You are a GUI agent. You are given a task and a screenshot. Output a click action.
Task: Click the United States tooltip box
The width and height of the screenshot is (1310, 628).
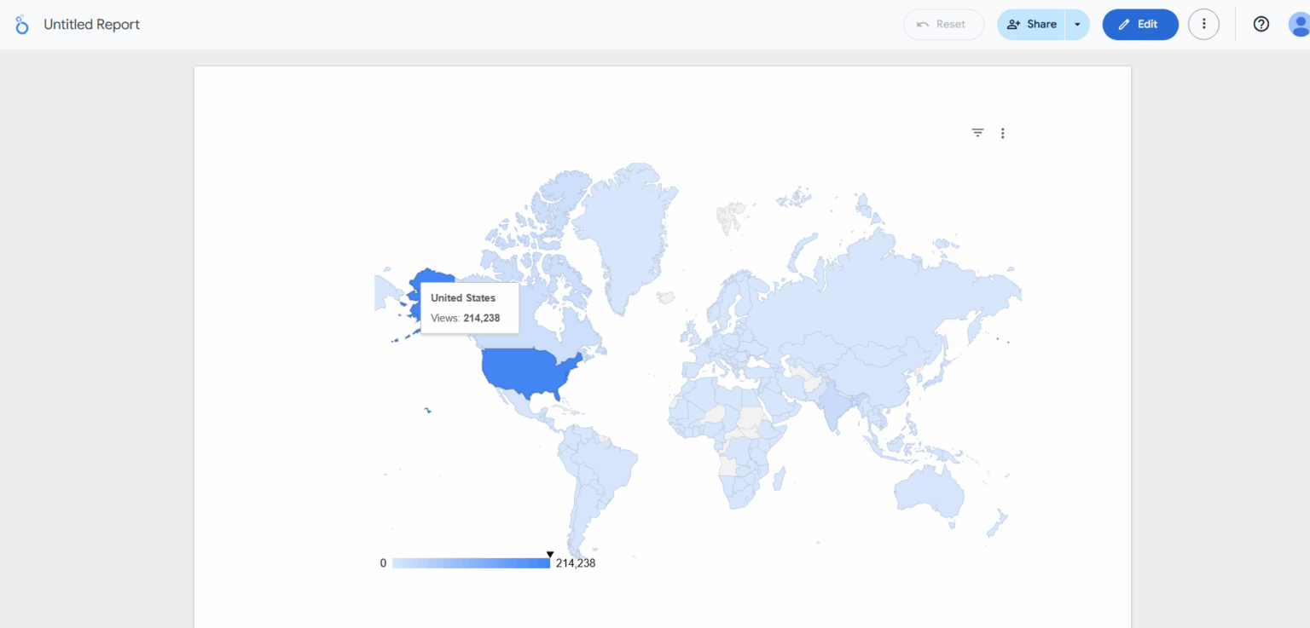(469, 308)
